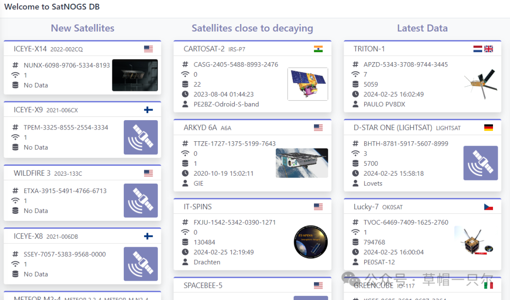The height and width of the screenshot is (300, 510).
Task: Open the ICEYE-X14 satellite title
Action: click(x=30, y=49)
